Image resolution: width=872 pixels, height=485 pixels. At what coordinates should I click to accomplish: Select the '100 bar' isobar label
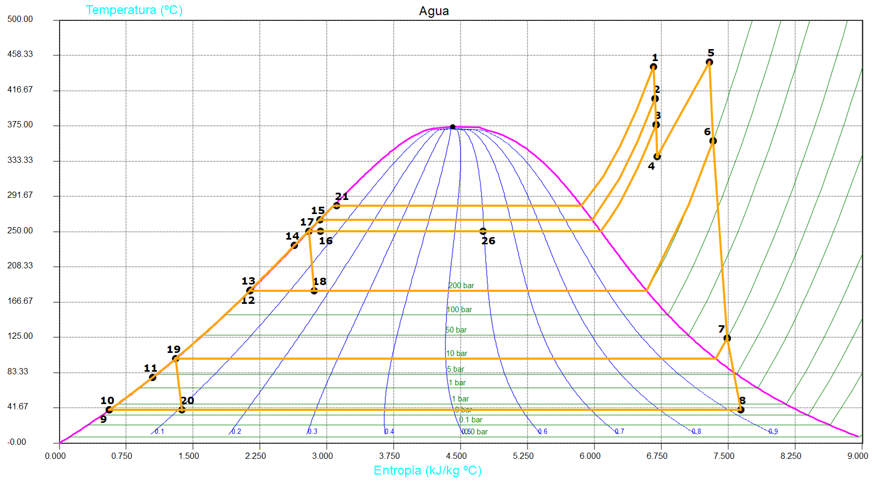460,310
